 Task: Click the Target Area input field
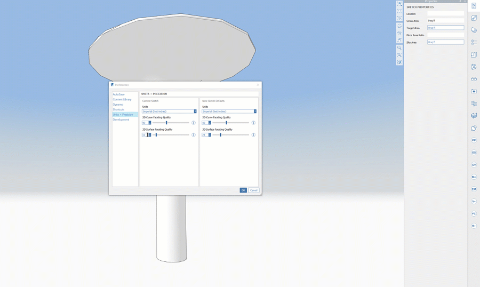(x=445, y=28)
